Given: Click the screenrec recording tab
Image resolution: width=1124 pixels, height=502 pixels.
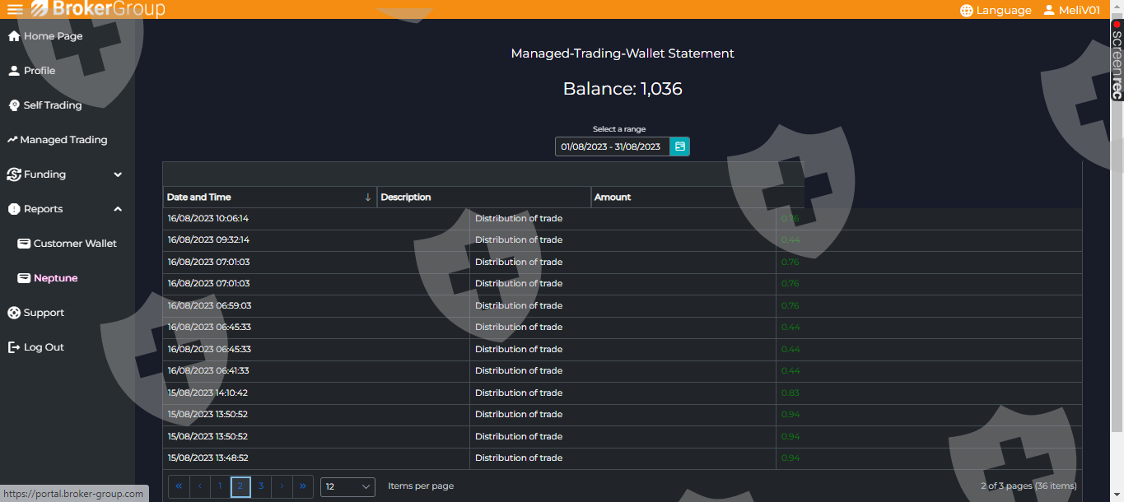Looking at the screenshot, I should coord(1117,59).
